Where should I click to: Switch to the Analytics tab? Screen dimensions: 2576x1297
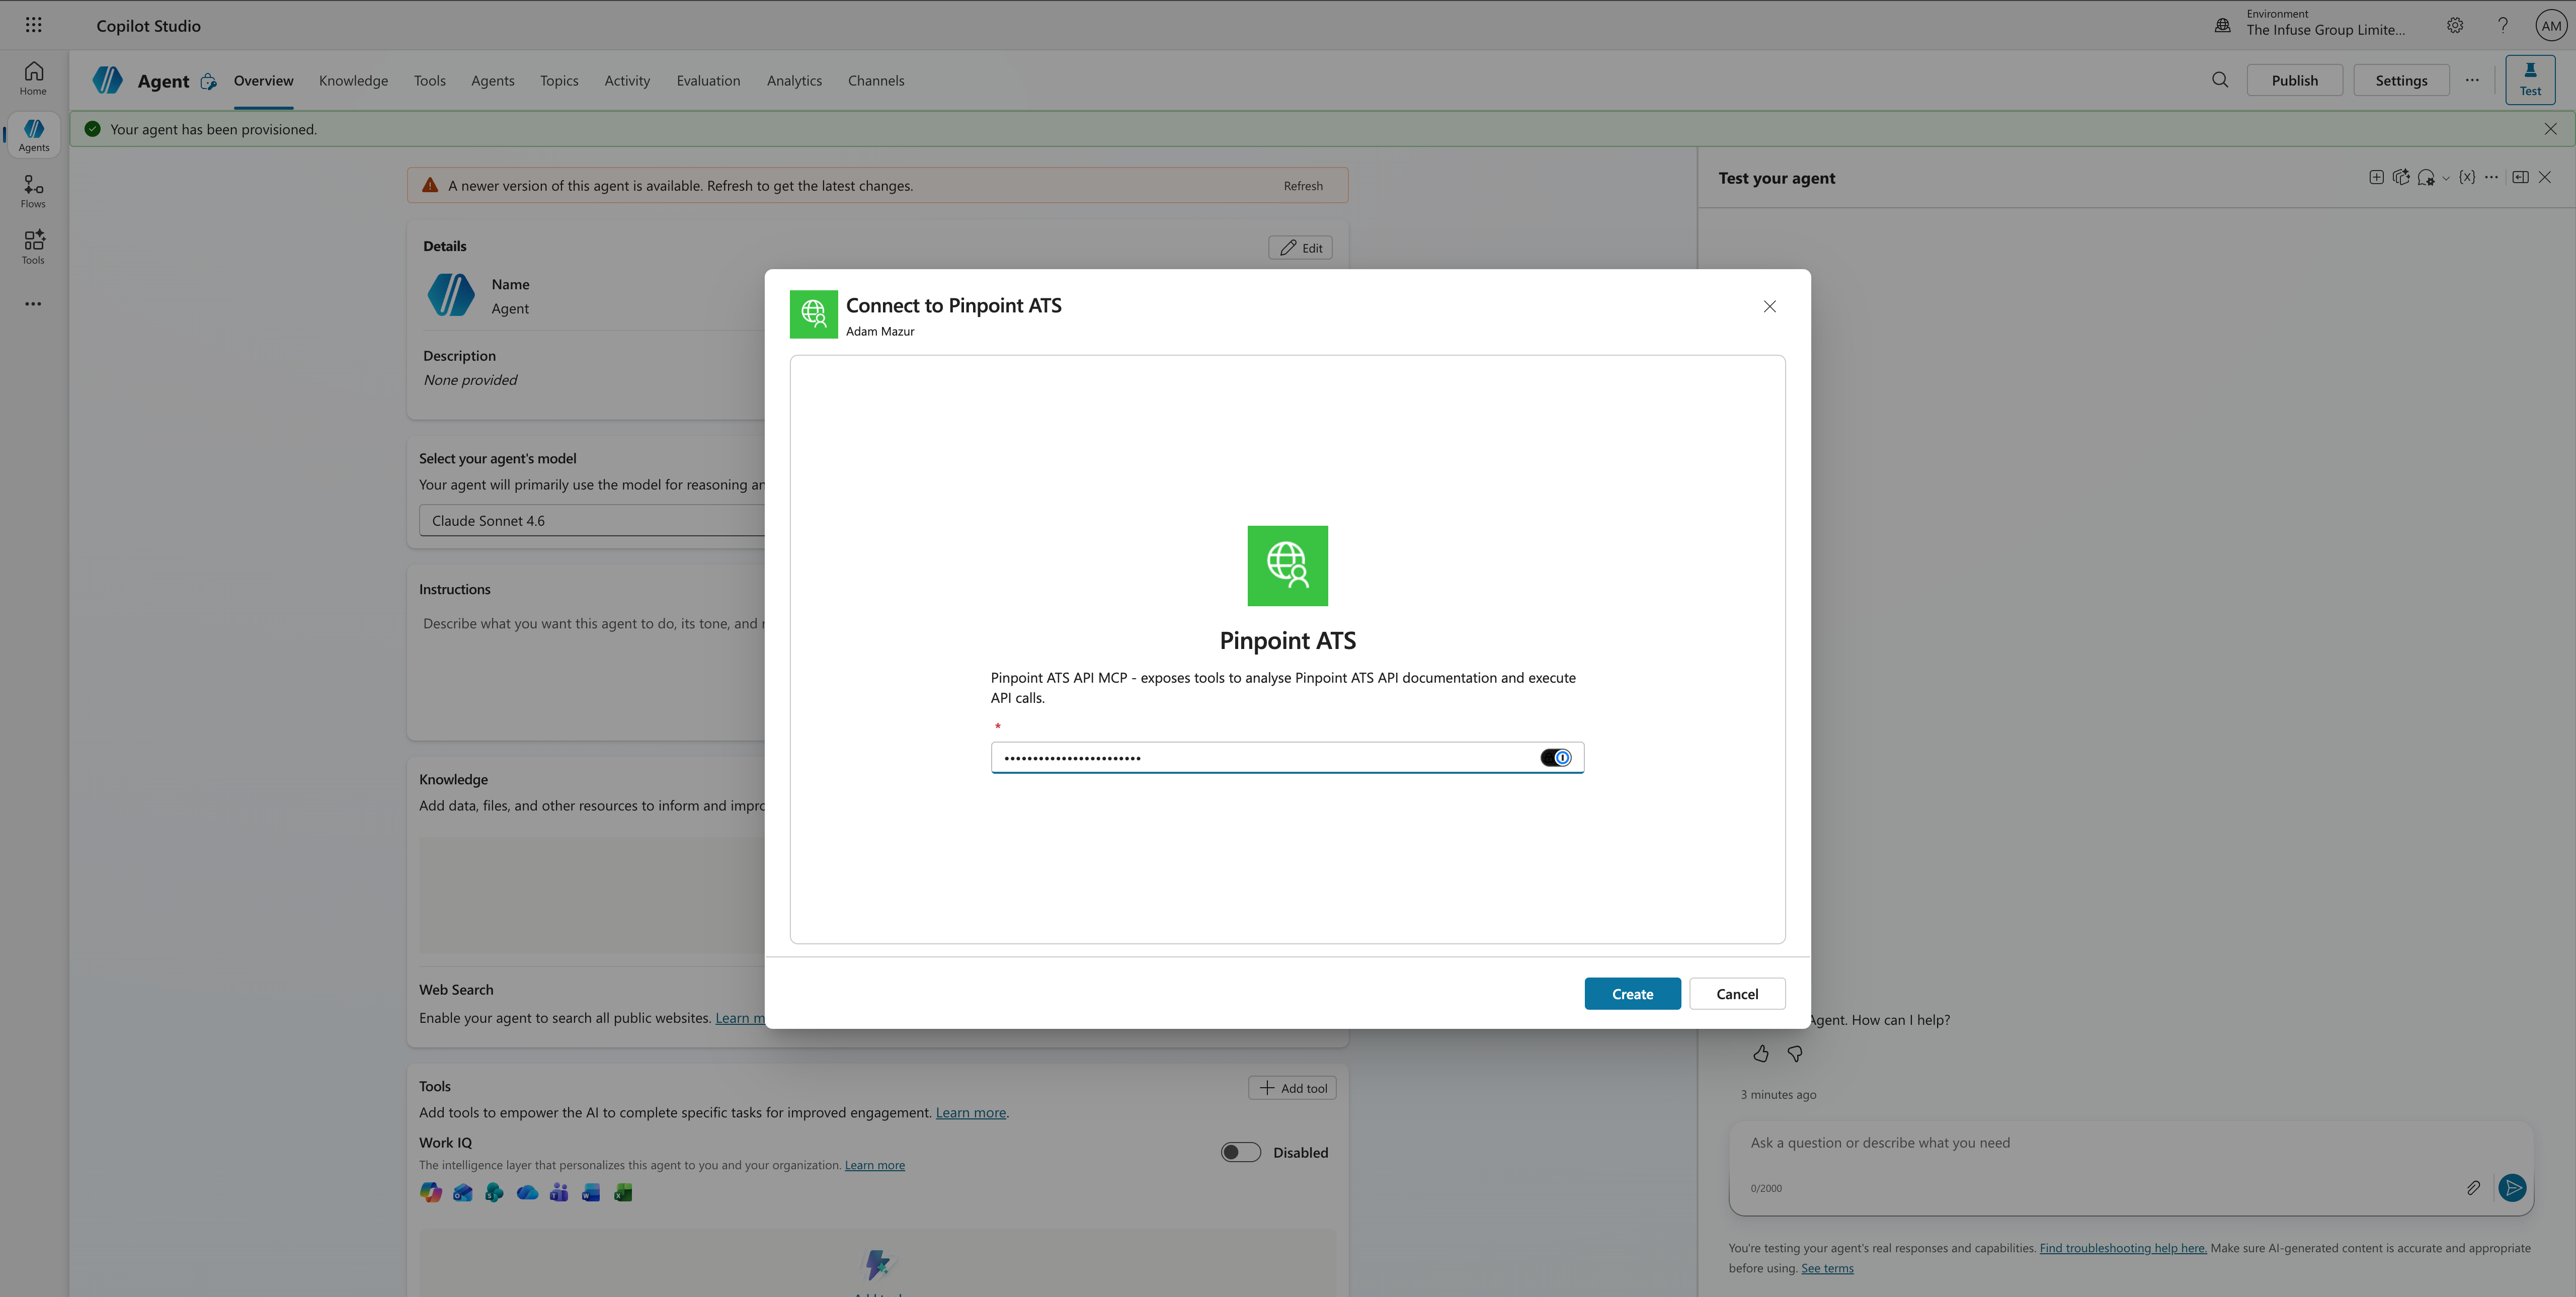[x=794, y=80]
